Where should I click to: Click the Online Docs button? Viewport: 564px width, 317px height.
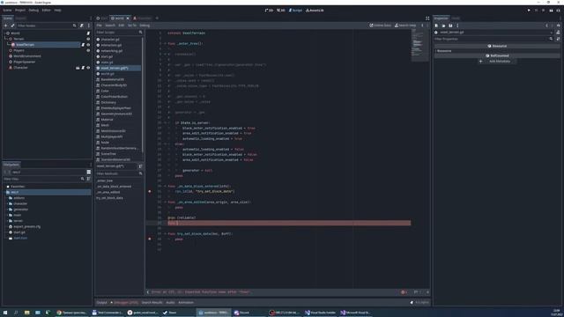[380, 26]
